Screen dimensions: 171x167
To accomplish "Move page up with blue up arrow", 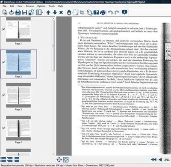I will click(48, 12).
